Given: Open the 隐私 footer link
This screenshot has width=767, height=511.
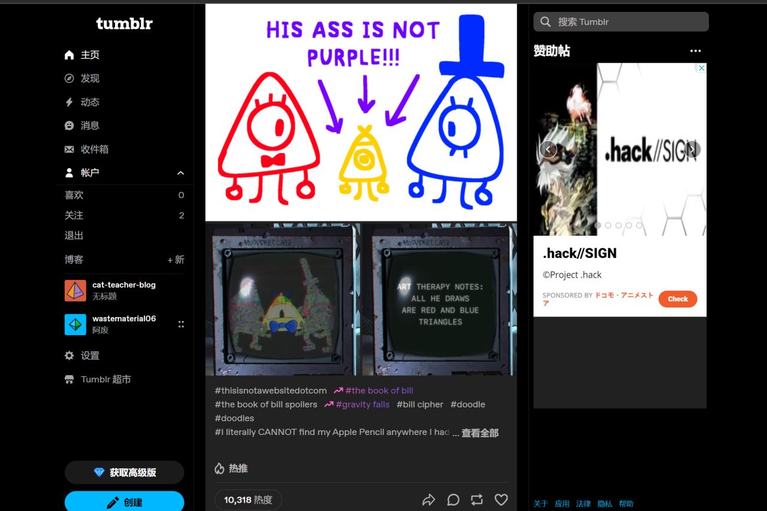Looking at the screenshot, I should point(605,504).
